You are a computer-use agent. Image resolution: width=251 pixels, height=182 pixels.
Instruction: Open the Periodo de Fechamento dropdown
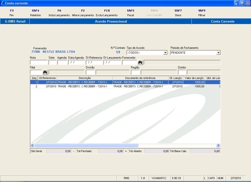[218, 53]
